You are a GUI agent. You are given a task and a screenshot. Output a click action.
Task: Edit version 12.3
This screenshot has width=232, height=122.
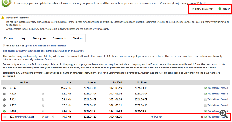[45, 117]
